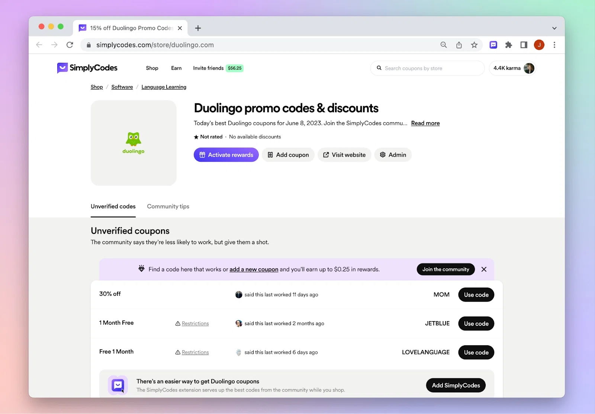Click the diamond icon in rewards banner
This screenshot has height=414, width=595.
(x=141, y=269)
